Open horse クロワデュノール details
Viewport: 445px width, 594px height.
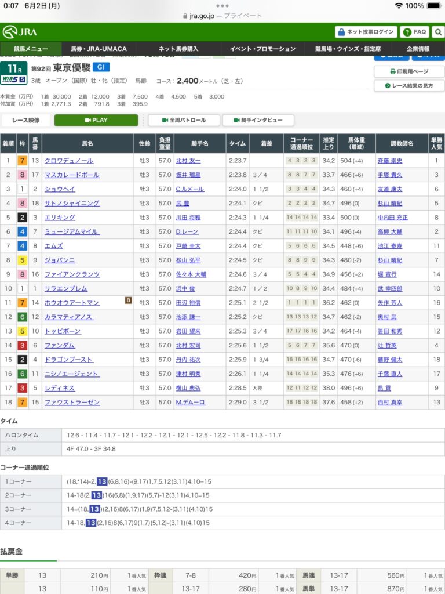point(70,161)
